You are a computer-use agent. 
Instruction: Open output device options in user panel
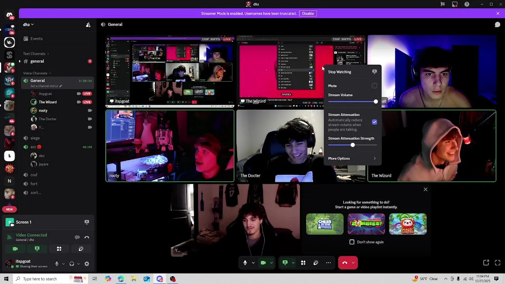pos(78,264)
